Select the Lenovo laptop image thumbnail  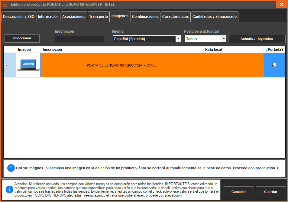coord(28,65)
